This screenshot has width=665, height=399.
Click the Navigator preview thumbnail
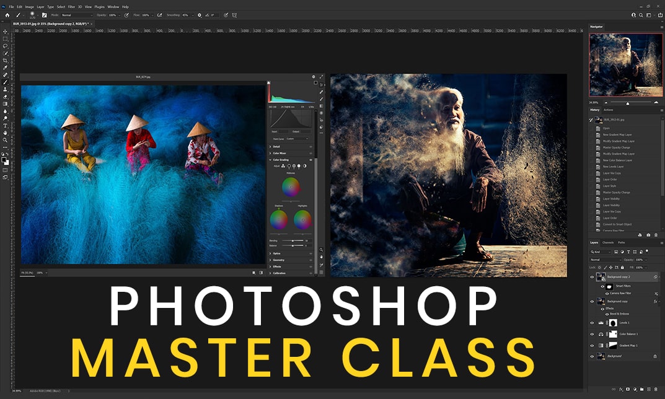(x=625, y=65)
